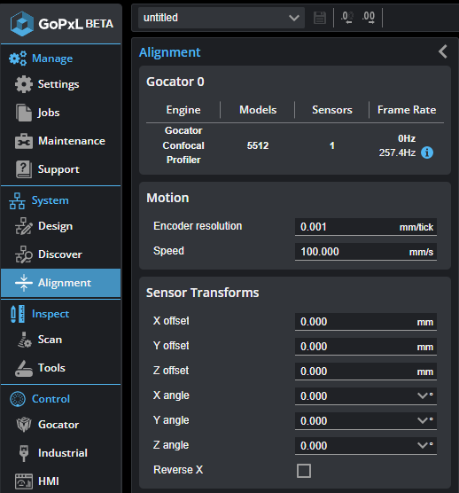Select the Alignment sidebar item

(61, 283)
